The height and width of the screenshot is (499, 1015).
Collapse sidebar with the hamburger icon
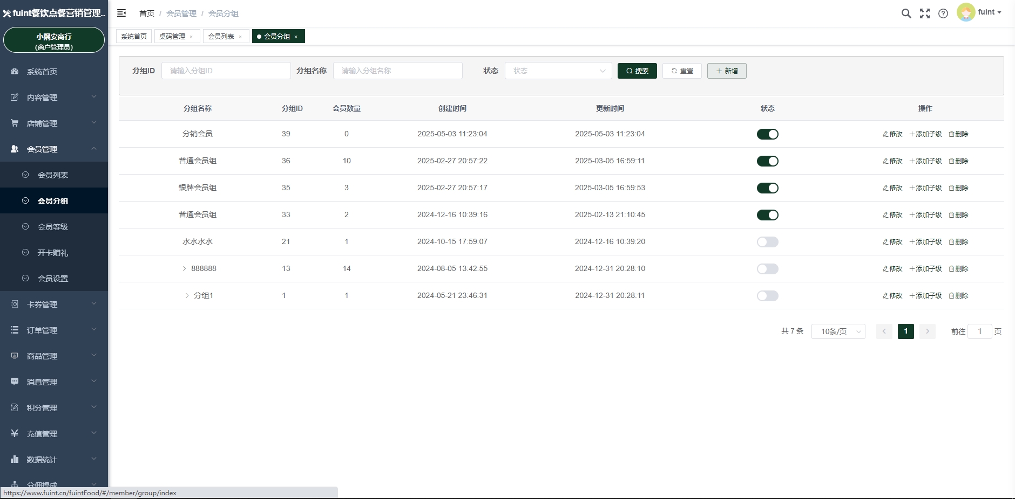tap(121, 13)
